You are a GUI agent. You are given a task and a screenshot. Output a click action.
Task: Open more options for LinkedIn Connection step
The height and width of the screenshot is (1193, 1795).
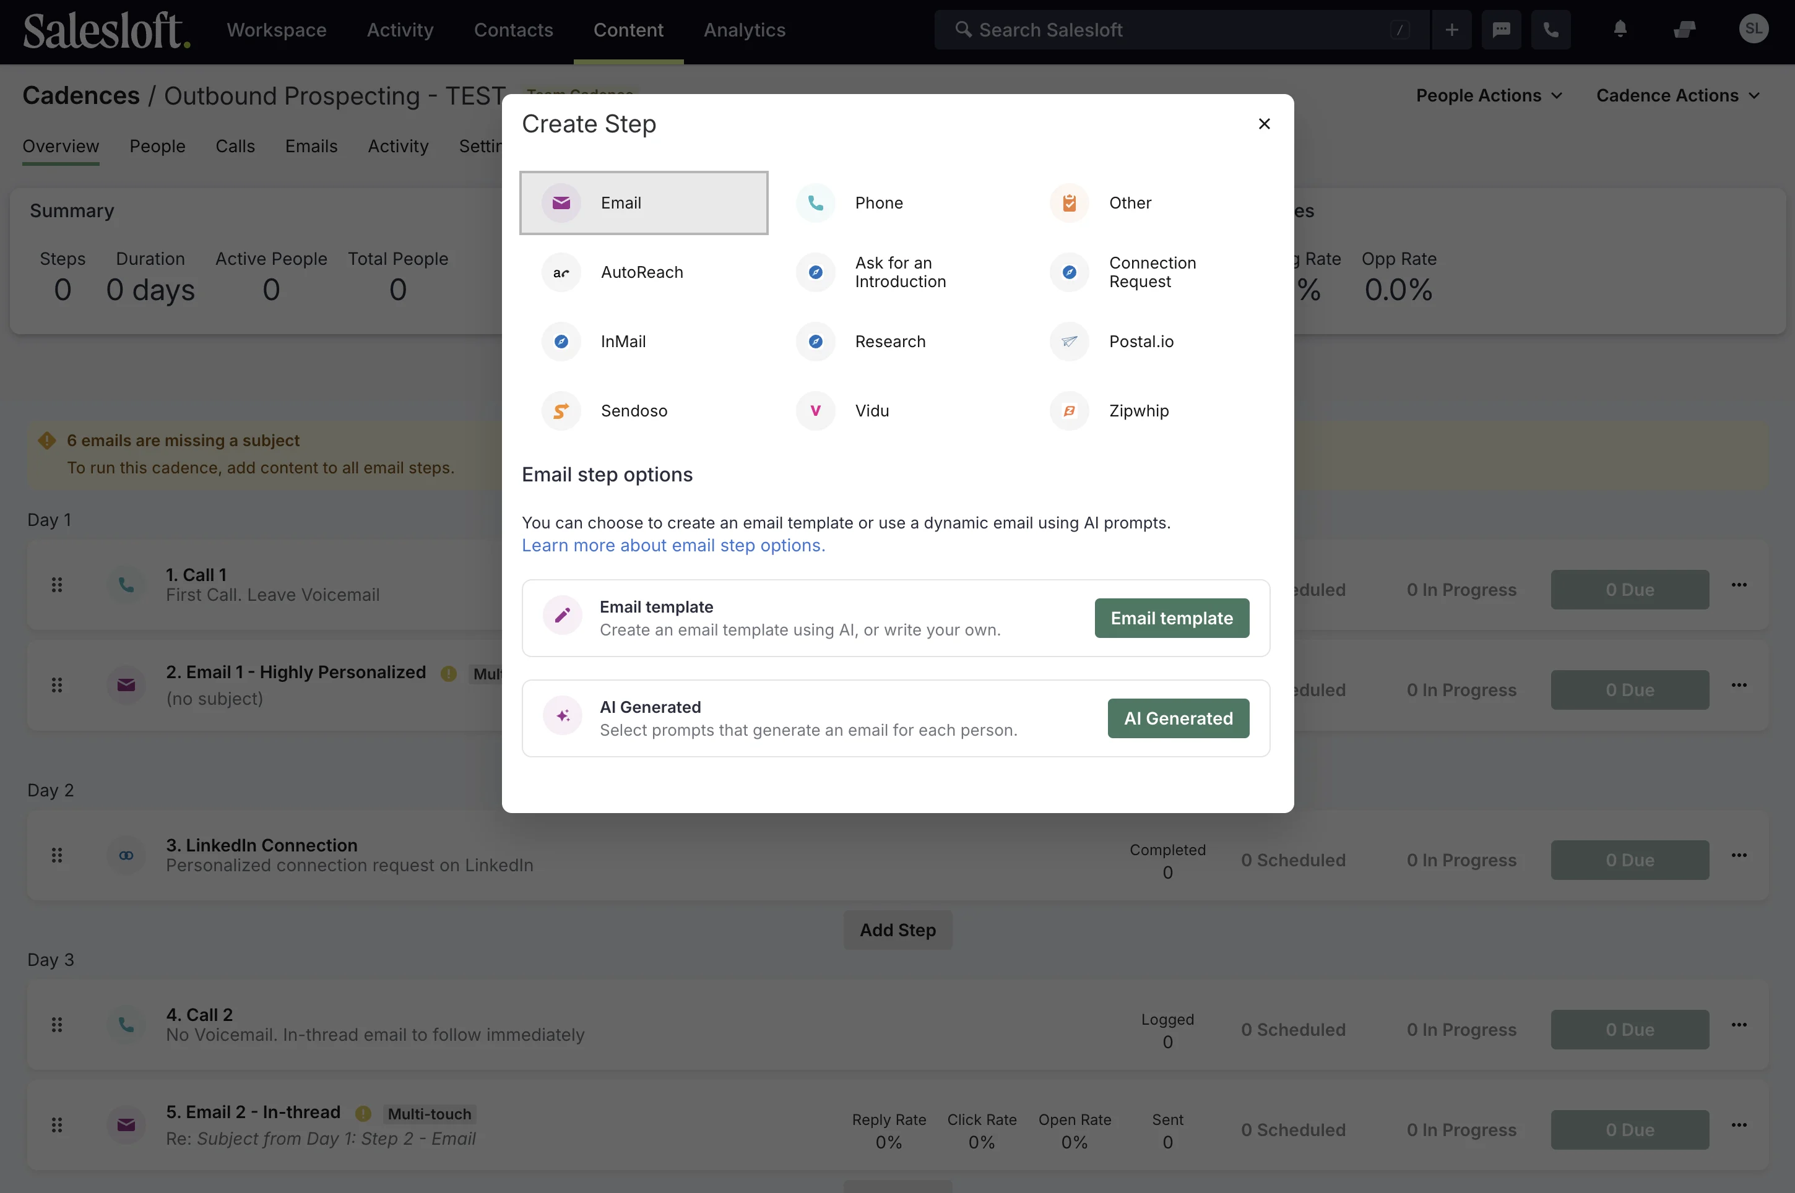tap(1739, 855)
